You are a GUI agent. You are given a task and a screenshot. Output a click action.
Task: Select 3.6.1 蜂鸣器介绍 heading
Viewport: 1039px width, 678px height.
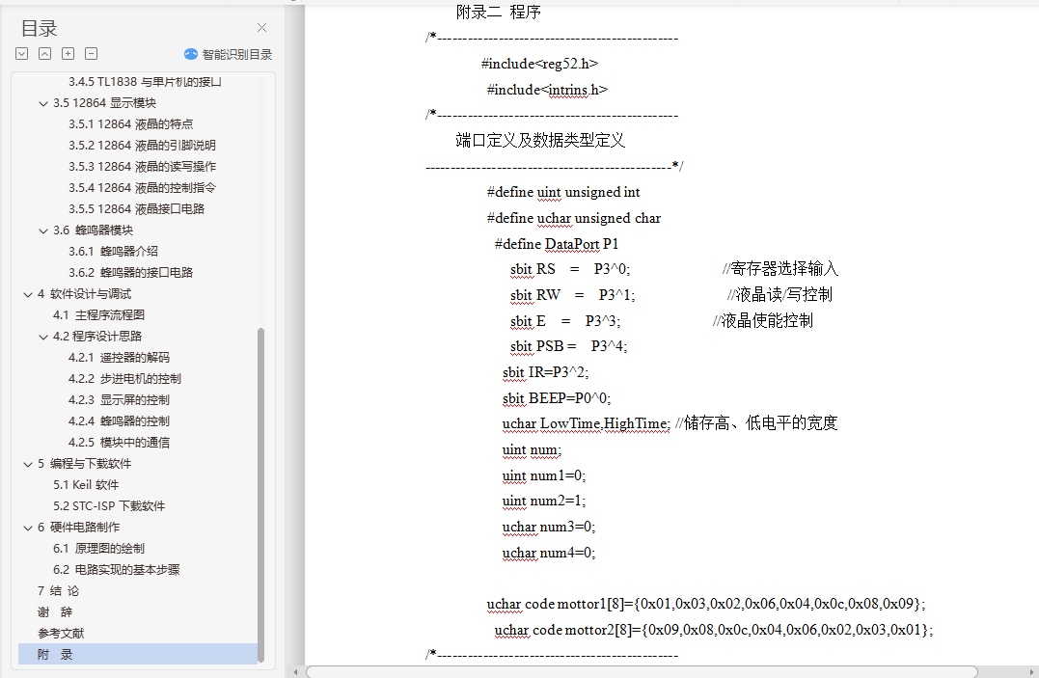coord(113,251)
